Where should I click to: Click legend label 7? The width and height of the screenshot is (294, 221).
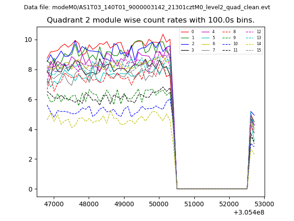tap(214, 50)
